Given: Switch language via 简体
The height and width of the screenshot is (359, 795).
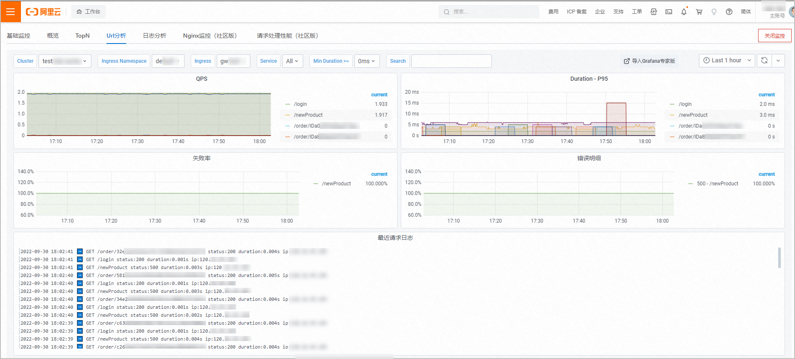Looking at the screenshot, I should click(746, 12).
